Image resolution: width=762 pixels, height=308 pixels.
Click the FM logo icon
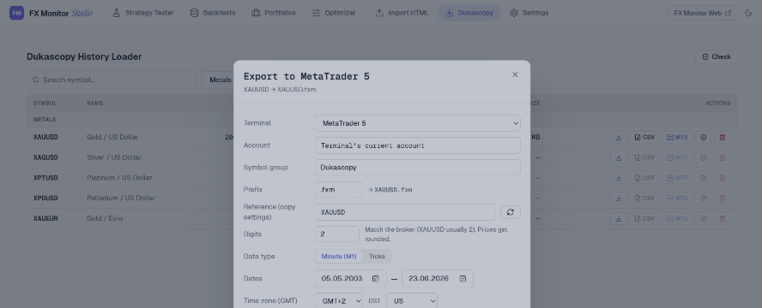coord(16,13)
